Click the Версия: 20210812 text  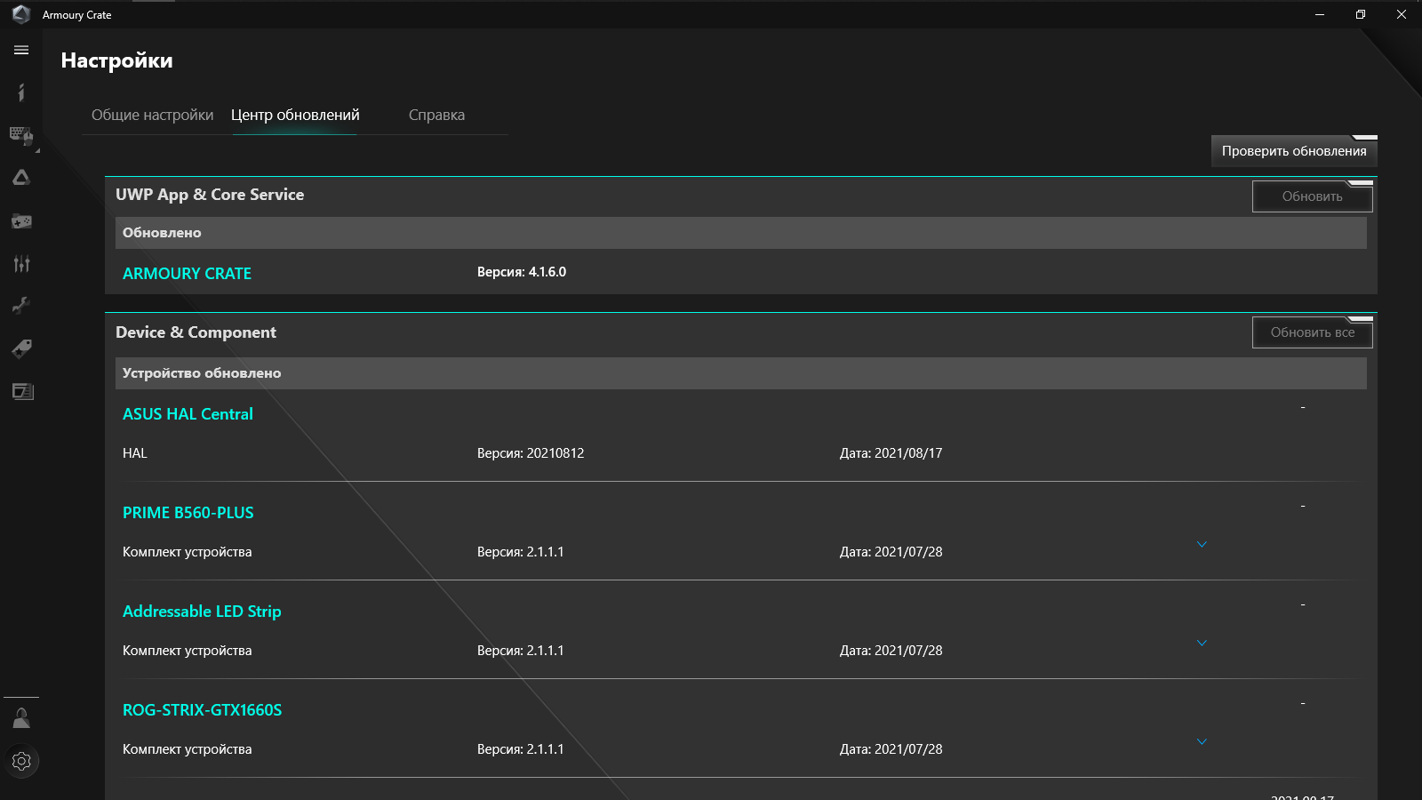[x=531, y=453]
